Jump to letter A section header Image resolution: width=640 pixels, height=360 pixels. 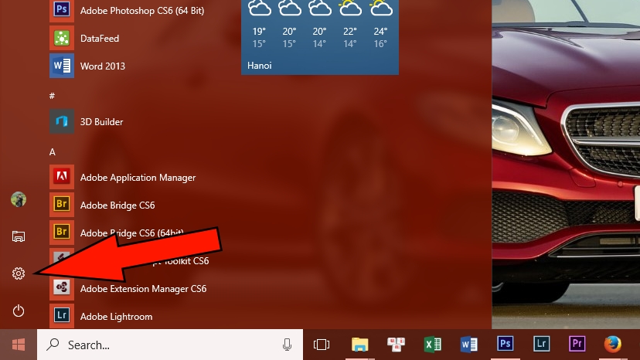point(53,152)
